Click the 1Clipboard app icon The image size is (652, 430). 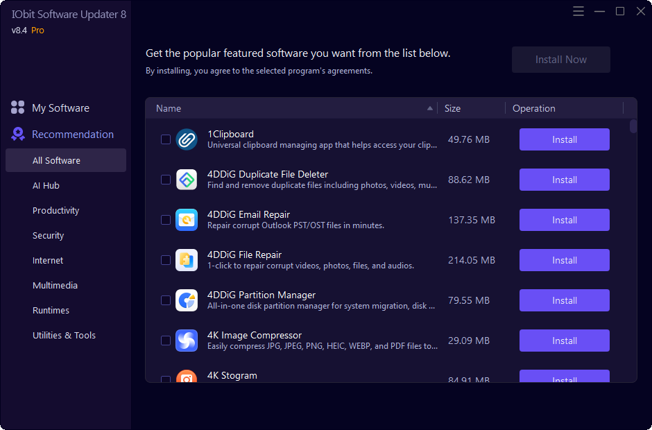click(187, 139)
